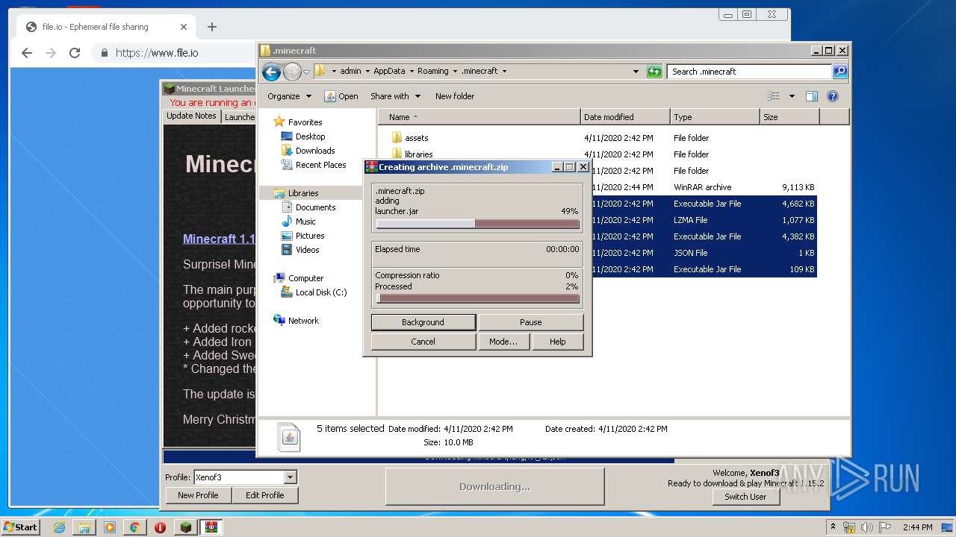Expand the AppData breadcrumb arrow
Screen dimensions: 956x537
click(412, 72)
